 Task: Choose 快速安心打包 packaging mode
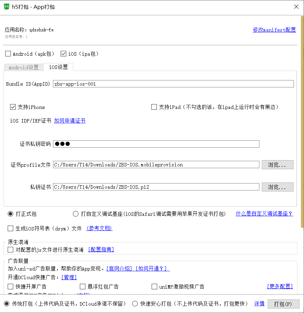[x=135, y=303]
